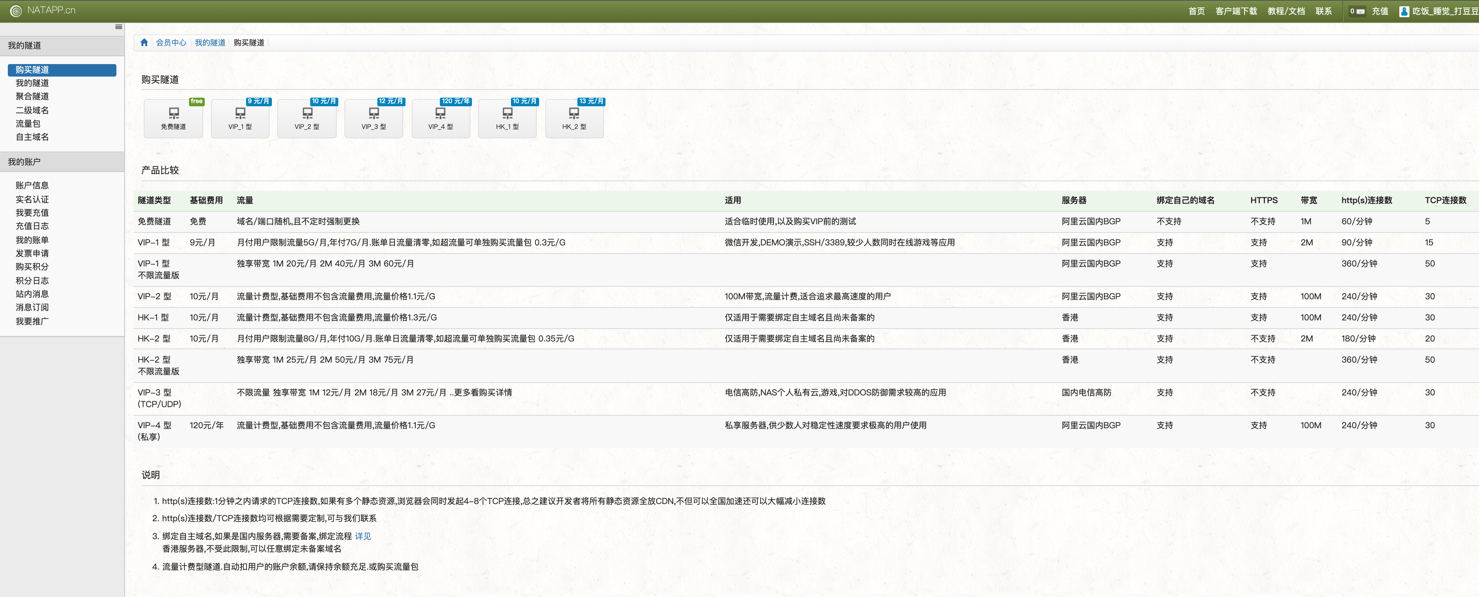This screenshot has height=597, width=1479.
Task: Open 站内消息 in the sidebar
Action: click(32, 294)
